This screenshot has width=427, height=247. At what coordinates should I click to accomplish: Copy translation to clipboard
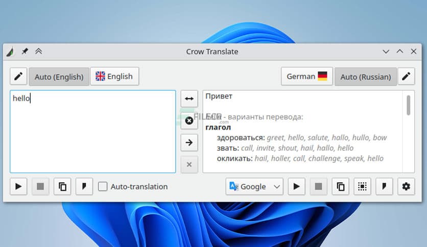click(x=340, y=186)
